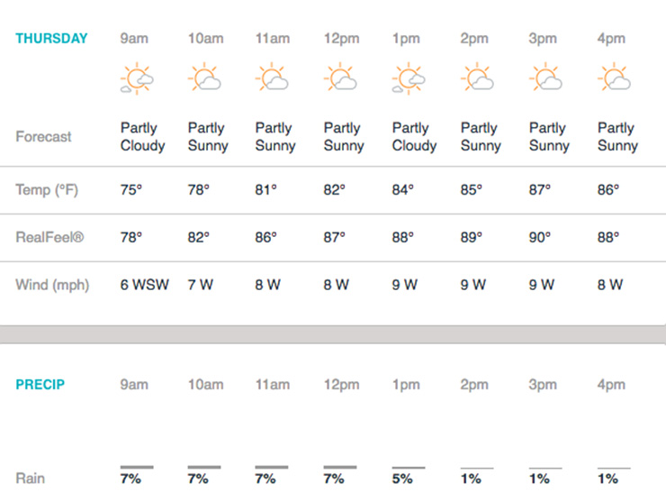Click the PRECIP section heading
This screenshot has width=666, height=501.
pyautogui.click(x=40, y=385)
